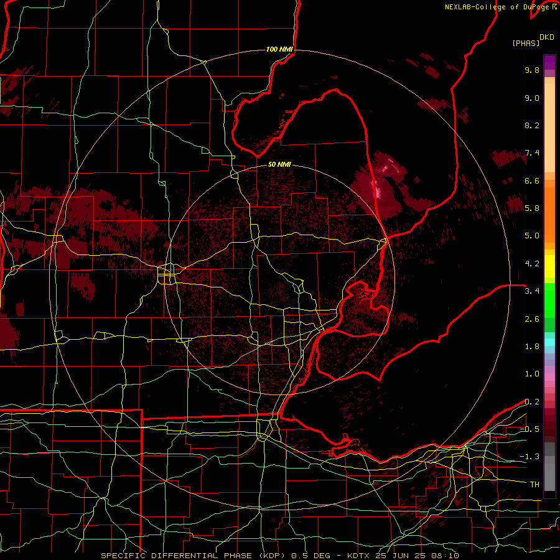Click the 5.8 value on the color scale
This screenshot has width=560, height=560.
[532, 208]
